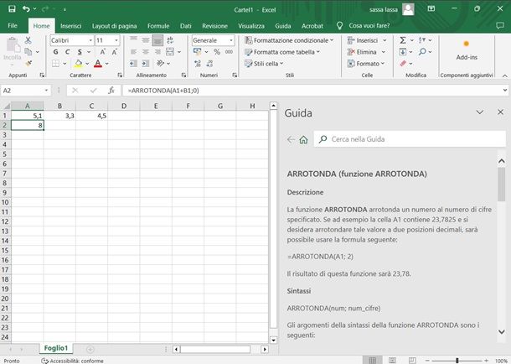Click the Merge and Center icon

point(170,51)
